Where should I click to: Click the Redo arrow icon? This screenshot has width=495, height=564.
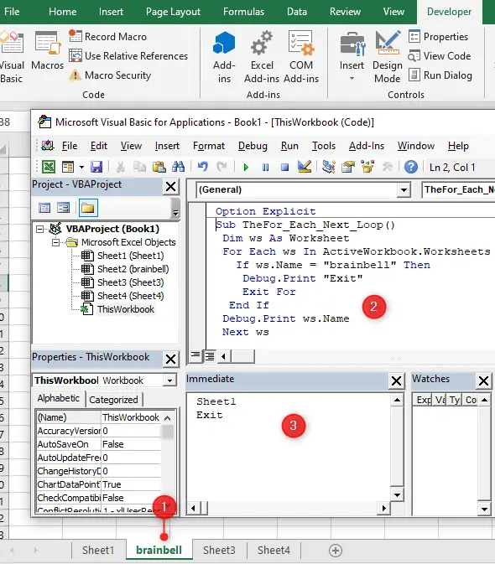click(x=221, y=167)
